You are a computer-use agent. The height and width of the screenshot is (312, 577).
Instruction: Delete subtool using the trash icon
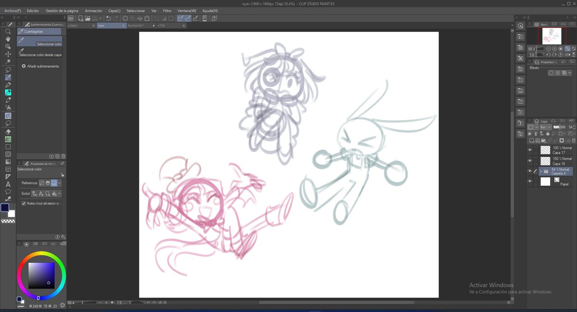[x=63, y=156]
